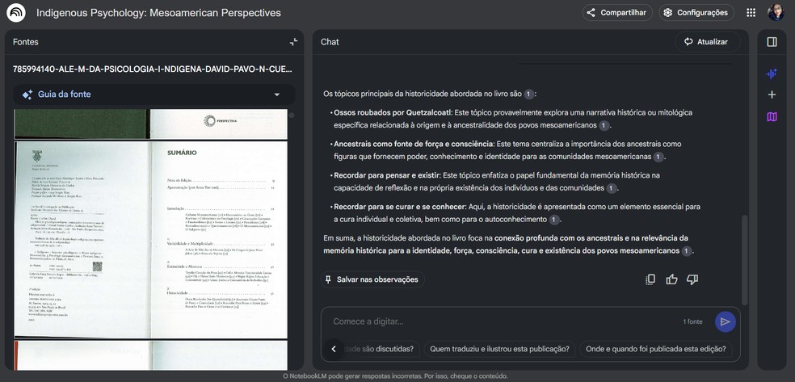This screenshot has width=795, height=382.
Task: Click the partial page thumbnail below the SUMÁRIO spread
Action: click(x=150, y=355)
